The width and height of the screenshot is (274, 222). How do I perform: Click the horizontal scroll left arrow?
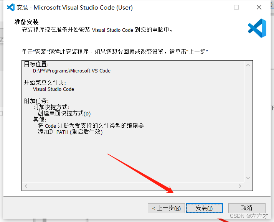pos(26,186)
